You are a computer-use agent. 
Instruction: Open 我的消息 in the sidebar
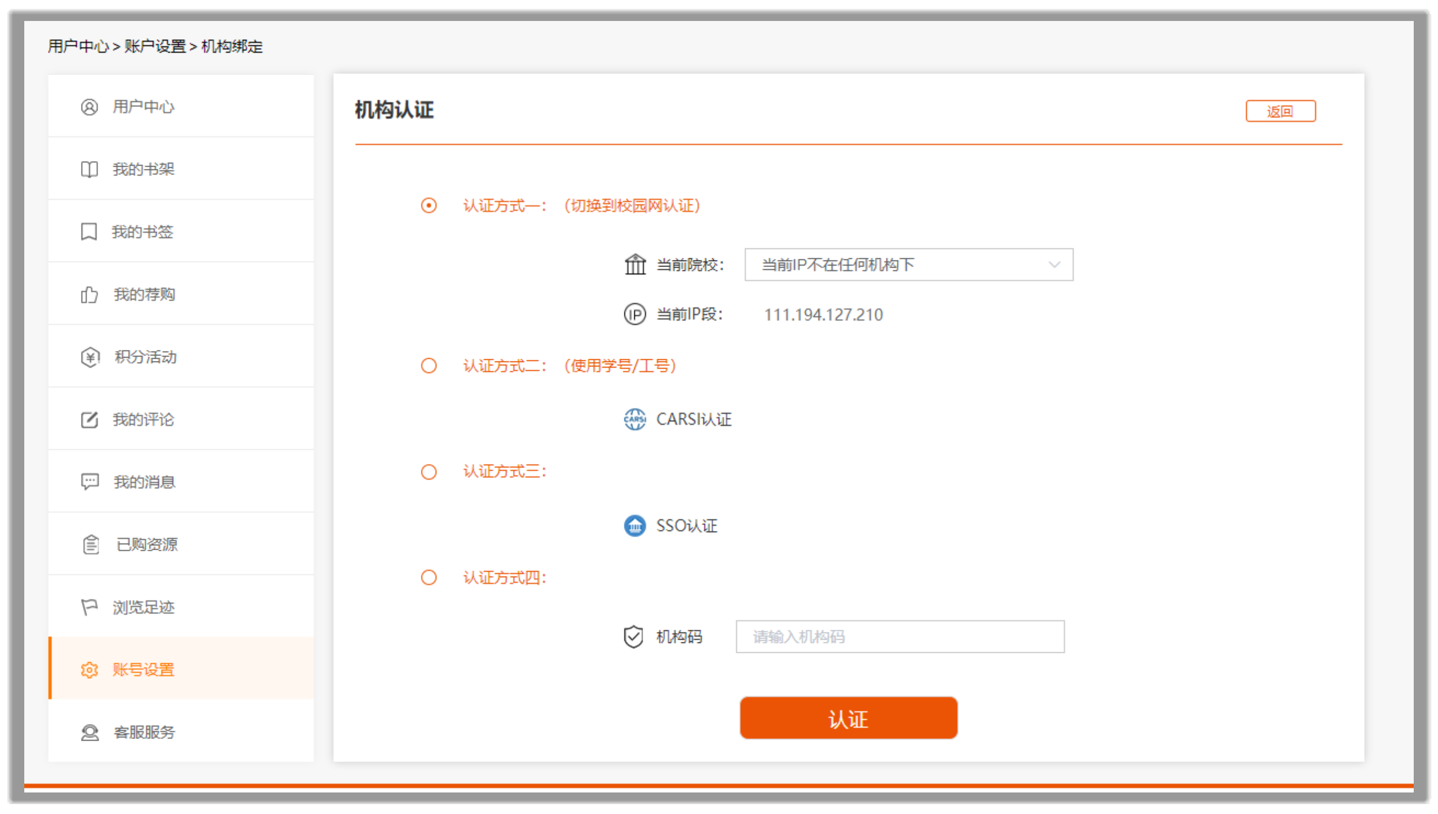tap(144, 482)
